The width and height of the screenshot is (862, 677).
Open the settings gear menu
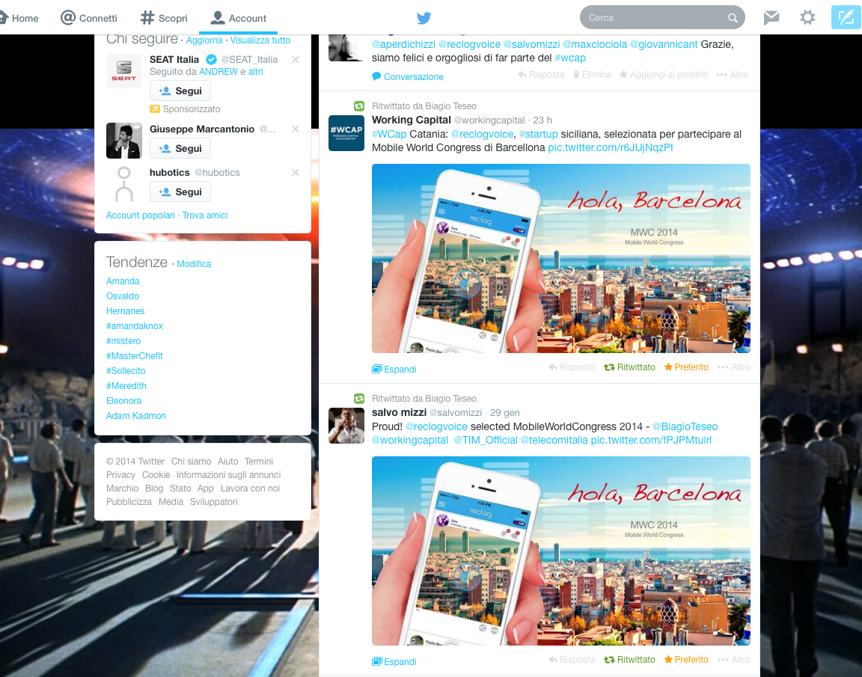[807, 18]
